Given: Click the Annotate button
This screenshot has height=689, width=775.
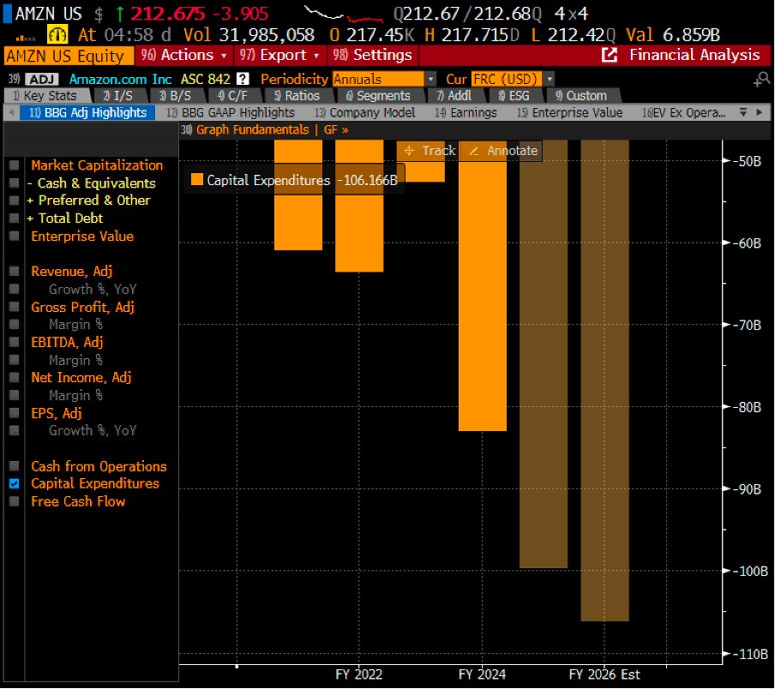Looking at the screenshot, I should (x=501, y=151).
